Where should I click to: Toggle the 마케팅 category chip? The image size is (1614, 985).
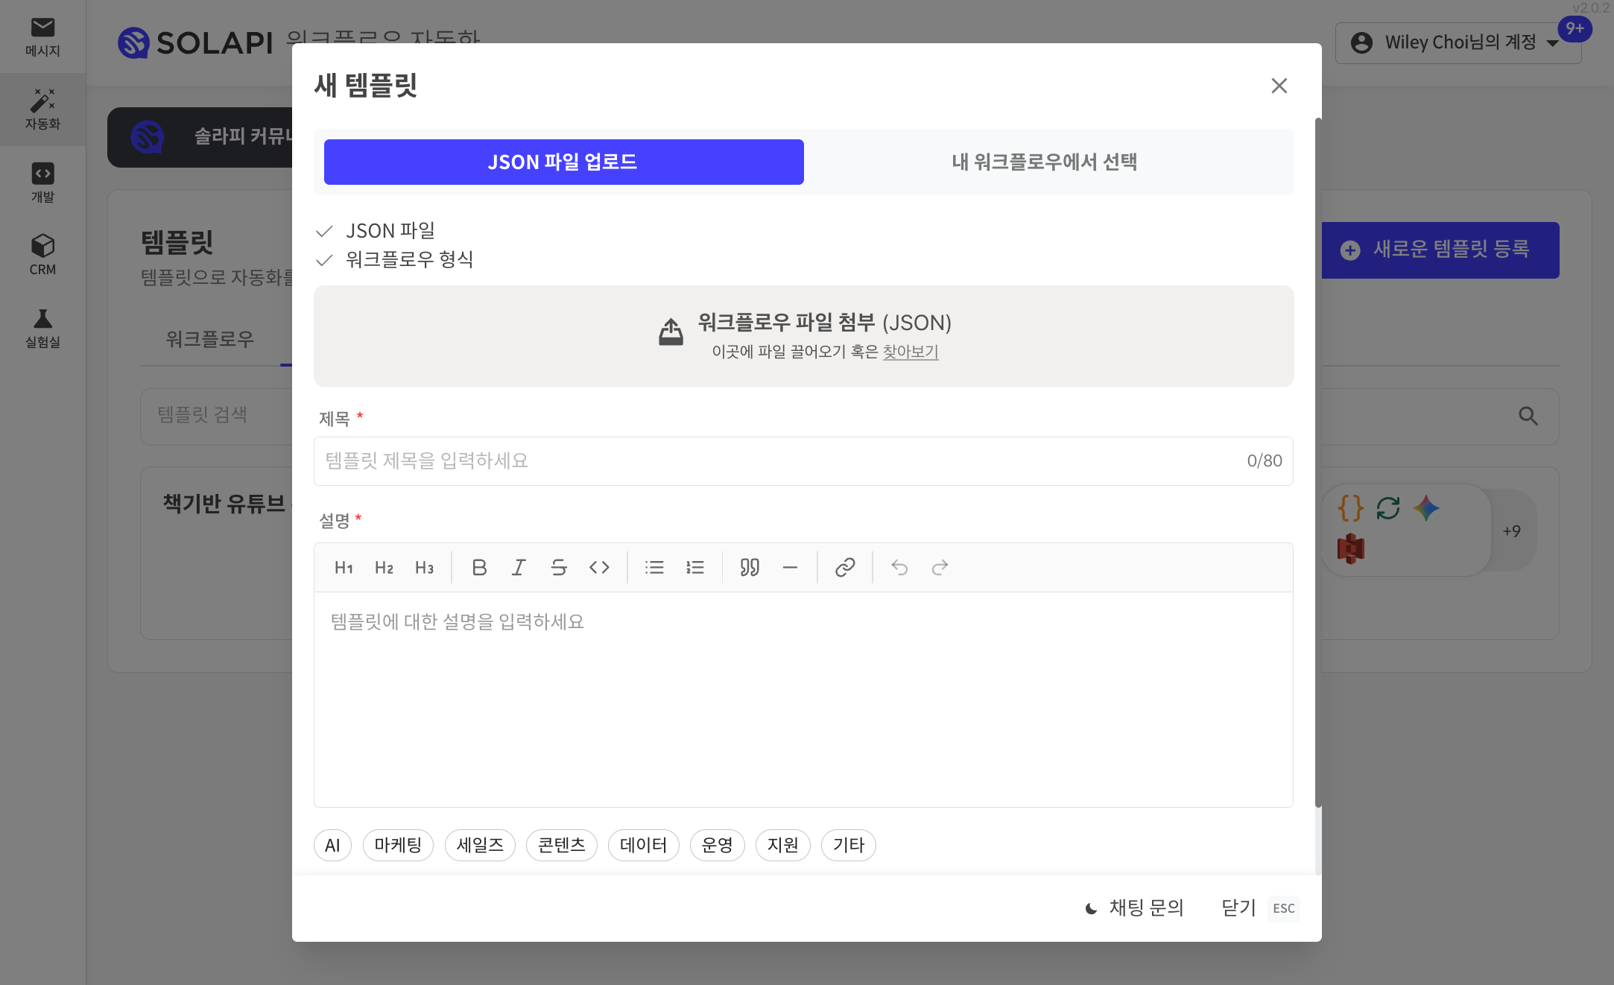(x=398, y=846)
